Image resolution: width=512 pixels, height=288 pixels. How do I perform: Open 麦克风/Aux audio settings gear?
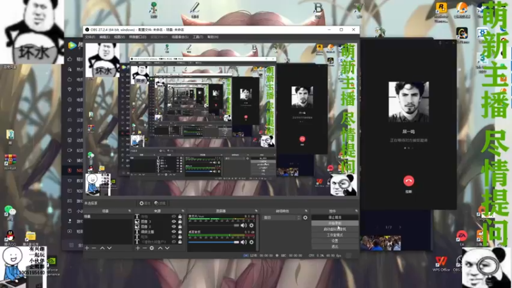point(252,225)
